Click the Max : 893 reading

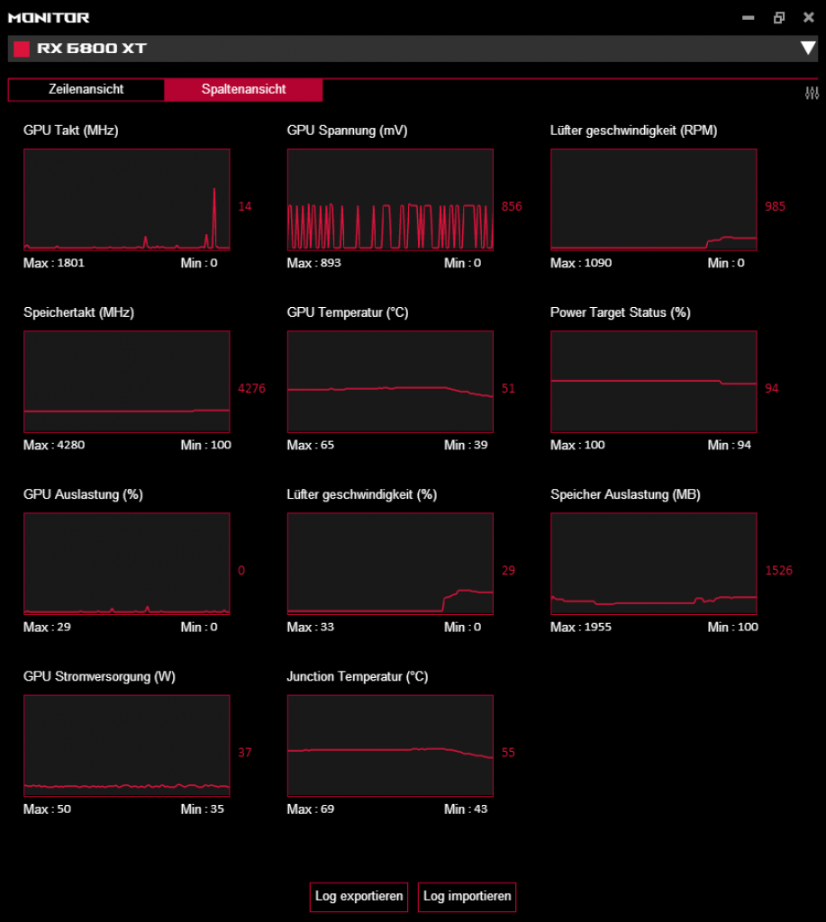pyautogui.click(x=314, y=263)
